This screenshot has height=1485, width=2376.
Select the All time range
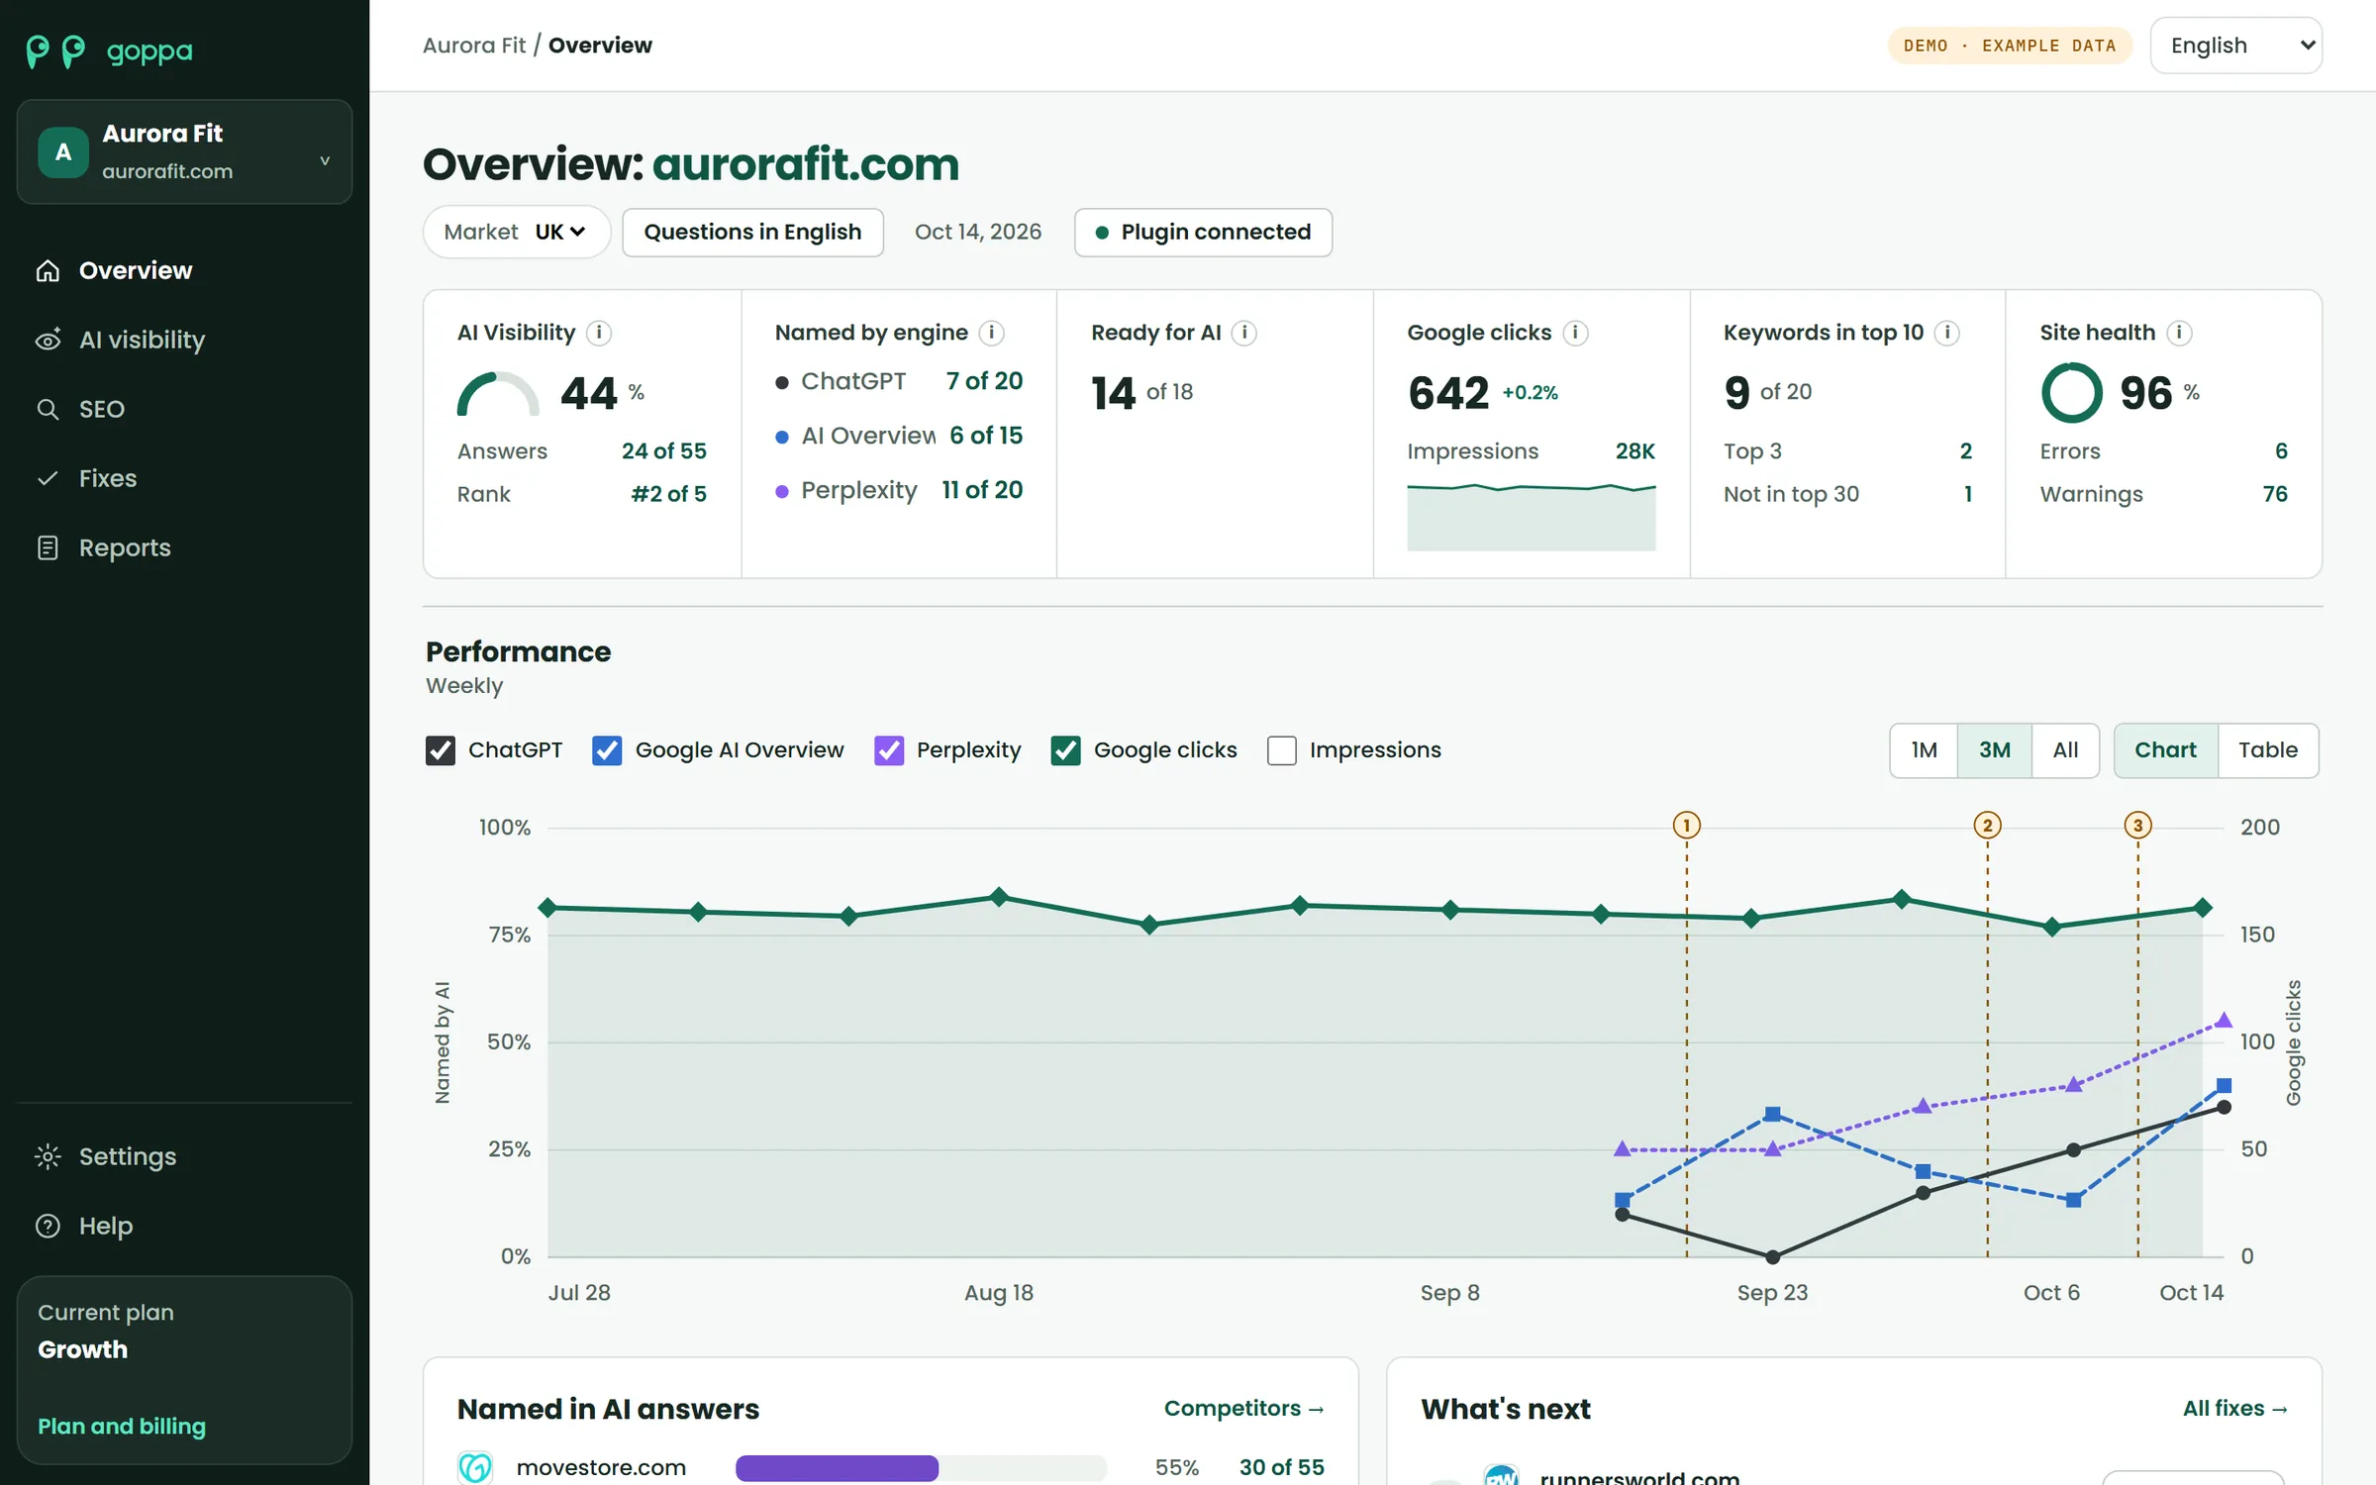pos(2065,750)
